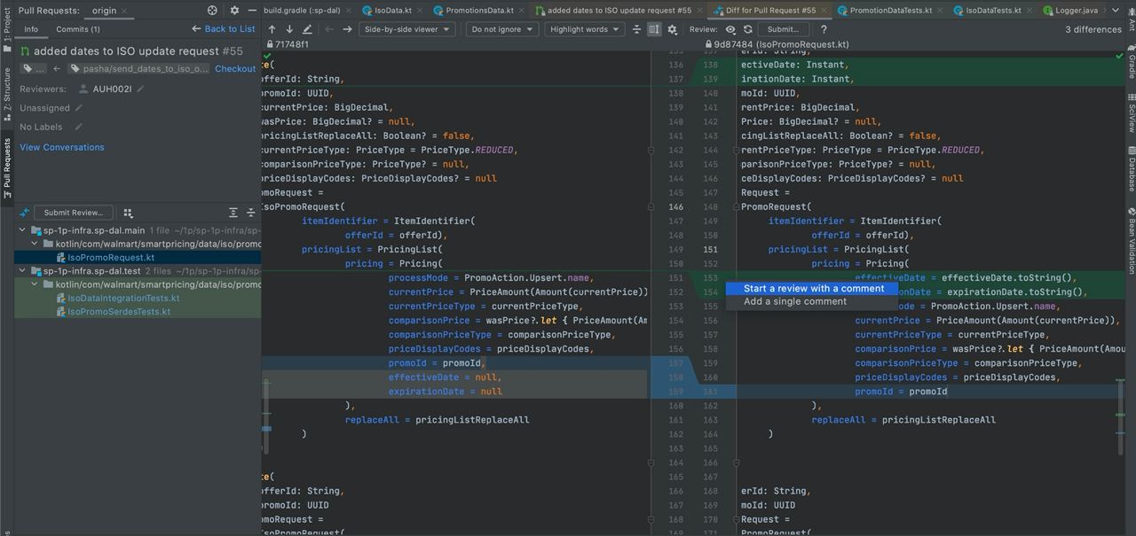This screenshot has height=536, width=1136.
Task: Open IsoPromoSerdesTests.kt in the file tree
Action: pyautogui.click(x=119, y=311)
